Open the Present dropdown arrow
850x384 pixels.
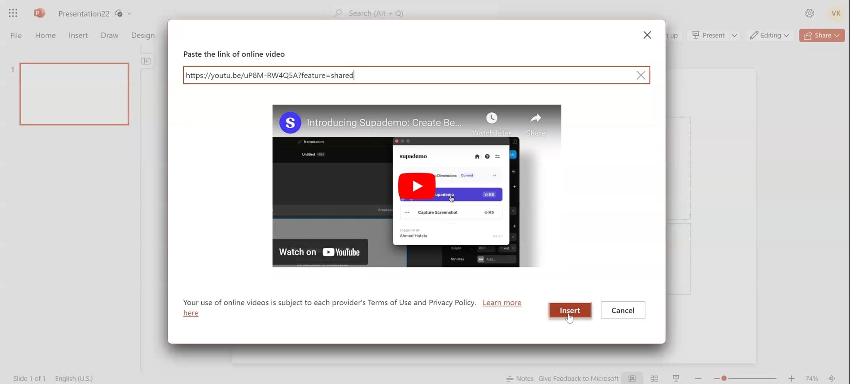point(735,35)
